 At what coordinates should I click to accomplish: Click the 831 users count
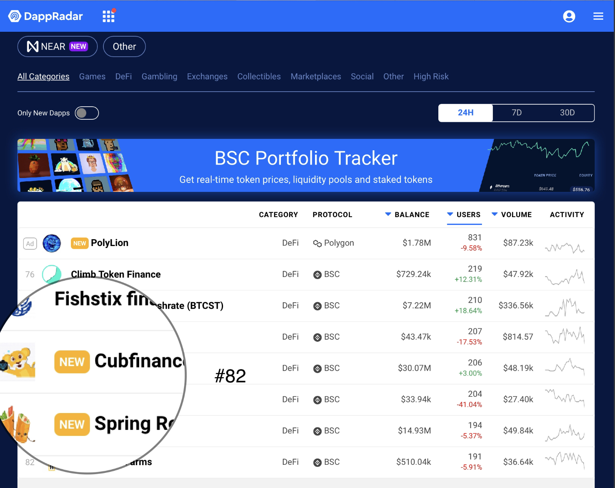pyautogui.click(x=475, y=237)
